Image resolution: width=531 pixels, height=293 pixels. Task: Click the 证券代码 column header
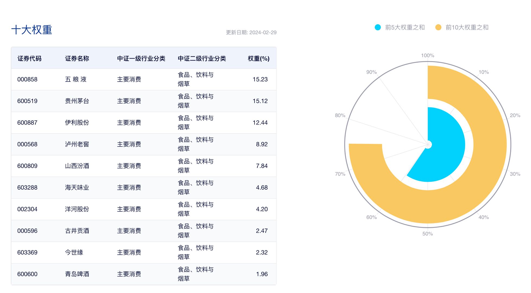point(29,59)
